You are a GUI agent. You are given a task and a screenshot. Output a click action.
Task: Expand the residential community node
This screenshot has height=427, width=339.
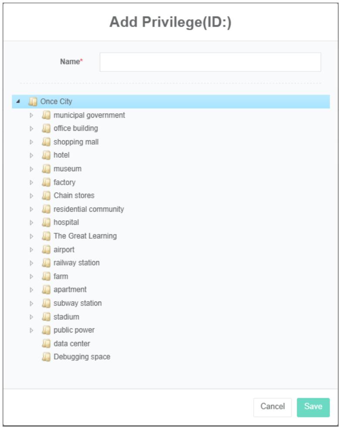click(x=31, y=210)
